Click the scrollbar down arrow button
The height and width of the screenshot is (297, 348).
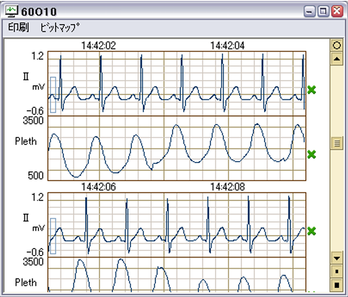point(336,258)
